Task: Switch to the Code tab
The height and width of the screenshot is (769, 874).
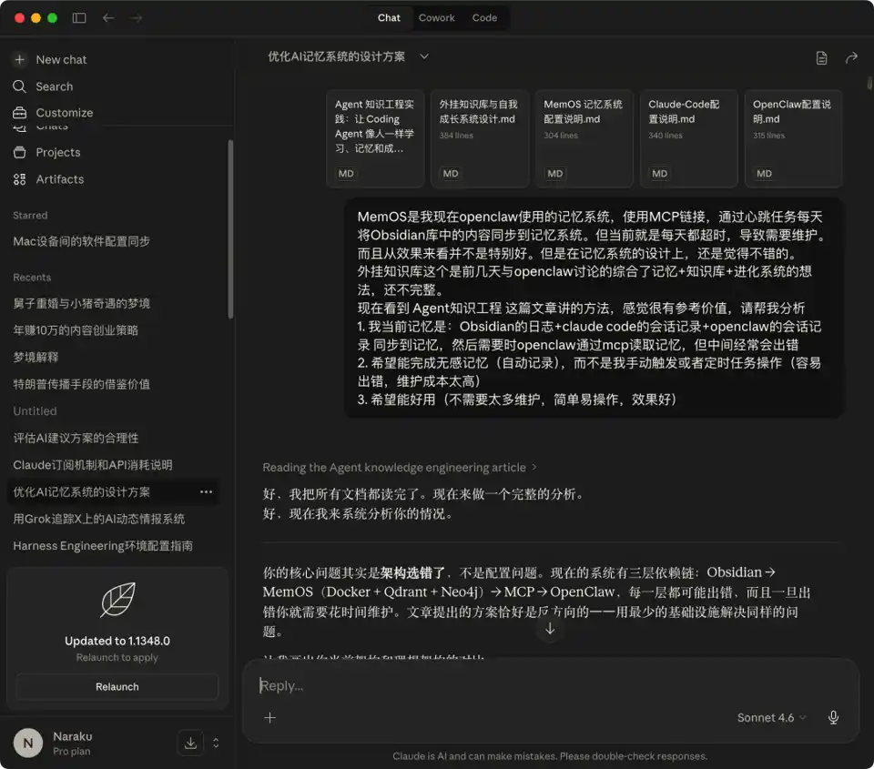Action: 484,18
